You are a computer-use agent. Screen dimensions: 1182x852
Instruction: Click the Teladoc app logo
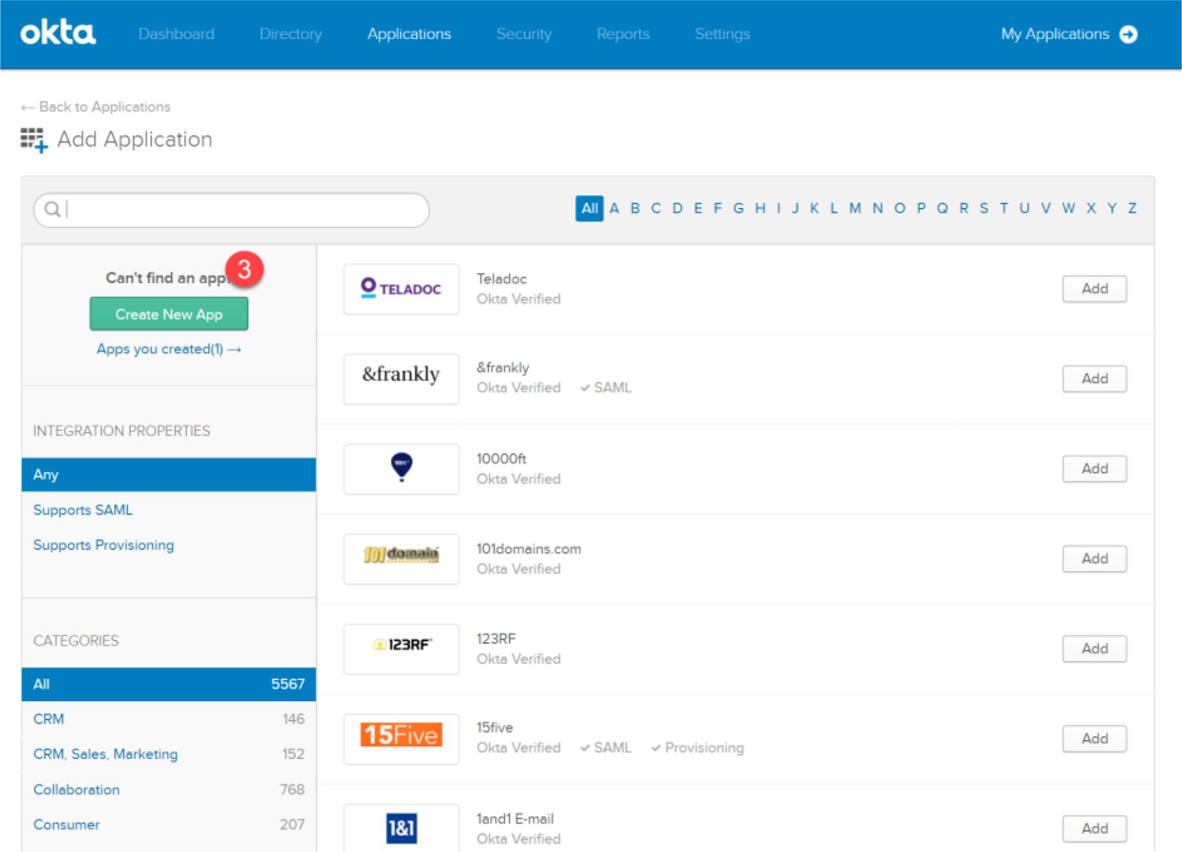401,289
